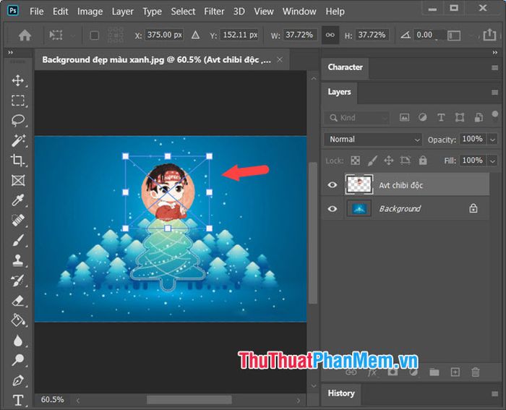The width and height of the screenshot is (506, 410).
Task: Toggle relative positioning triangle button
Action: pyautogui.click(x=195, y=35)
